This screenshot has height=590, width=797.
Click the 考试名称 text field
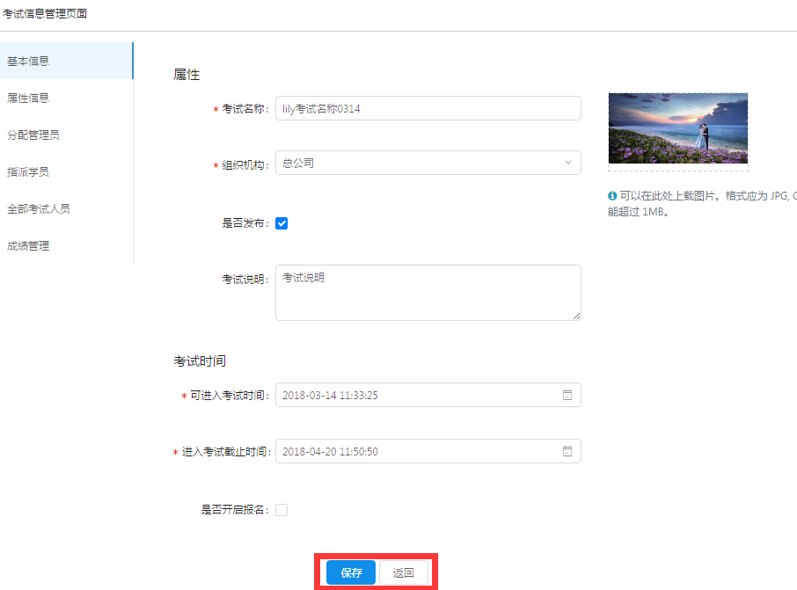pos(428,108)
